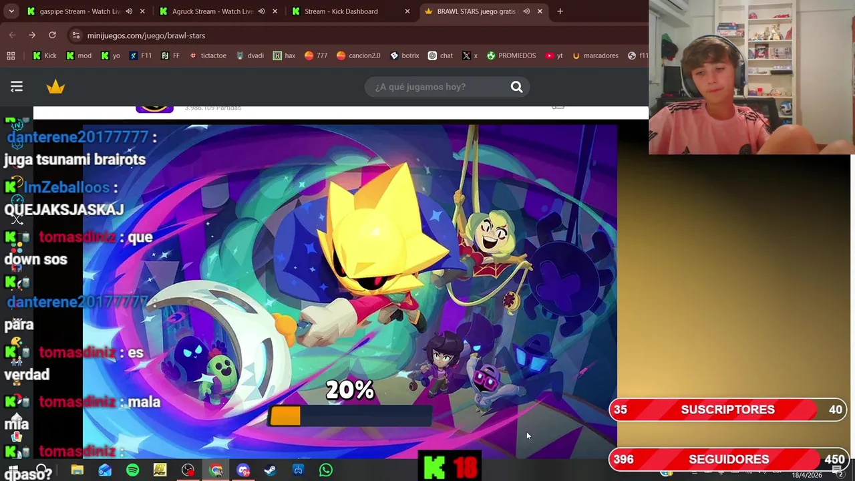Open the chat bookmark

click(440, 55)
